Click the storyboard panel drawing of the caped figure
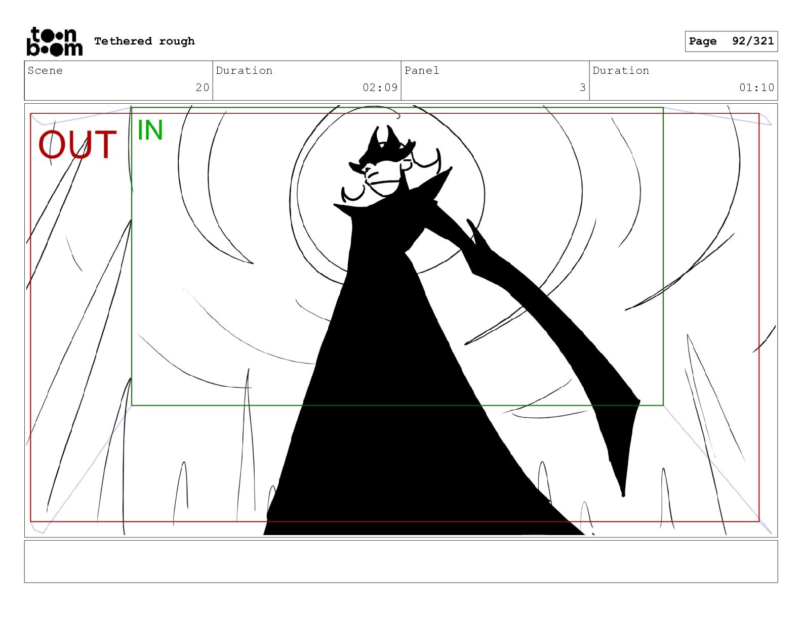 pos(401,320)
